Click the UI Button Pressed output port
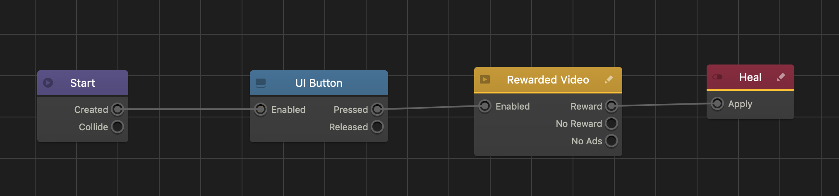 tap(377, 110)
